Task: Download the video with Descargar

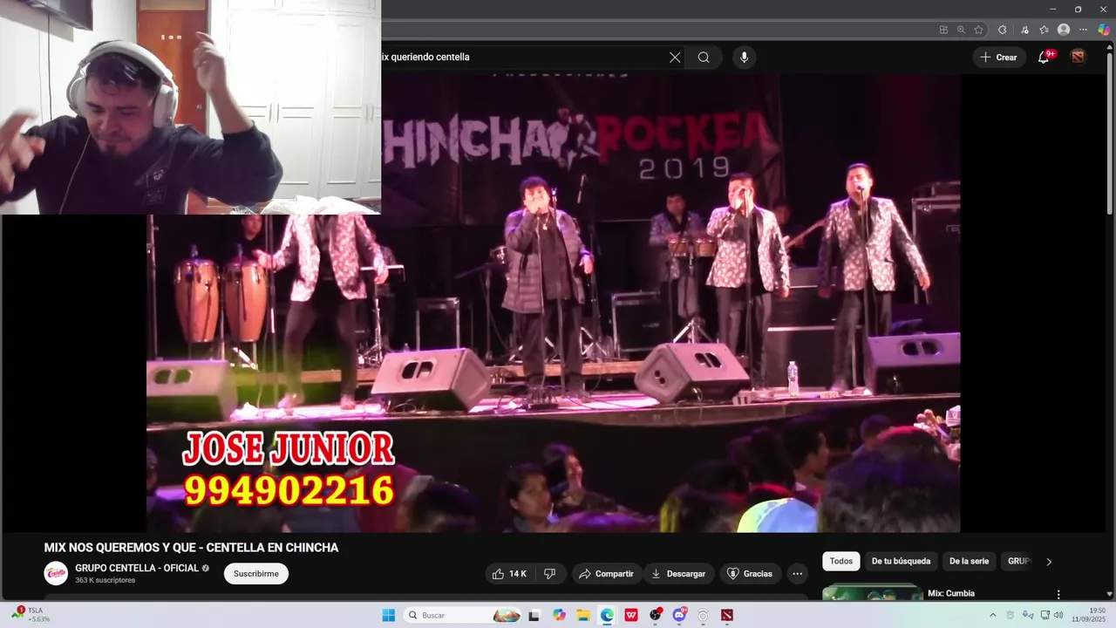Action: click(x=679, y=574)
